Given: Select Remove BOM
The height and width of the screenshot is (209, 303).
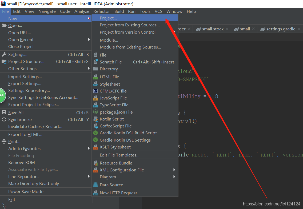Looking at the screenshot, I should [x=46, y=162].
